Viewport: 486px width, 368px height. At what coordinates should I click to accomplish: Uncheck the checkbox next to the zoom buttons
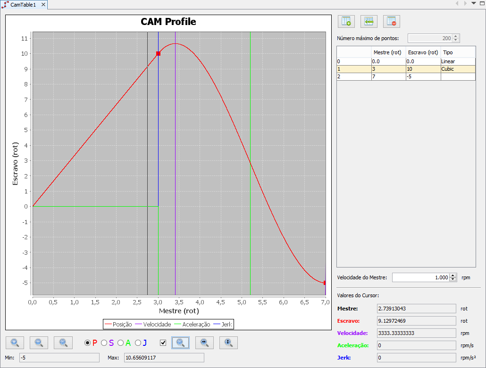tap(163, 343)
